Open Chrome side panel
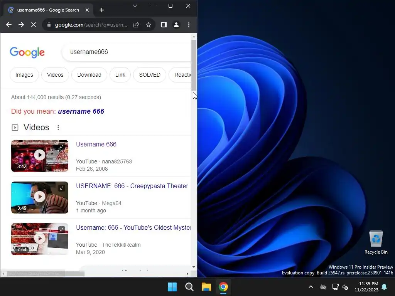 pyautogui.click(x=164, y=25)
